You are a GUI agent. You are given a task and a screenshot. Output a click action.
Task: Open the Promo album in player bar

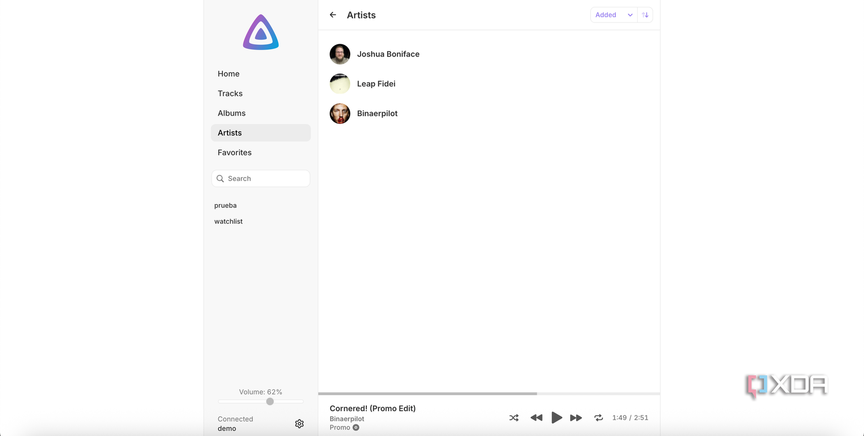[340, 427]
